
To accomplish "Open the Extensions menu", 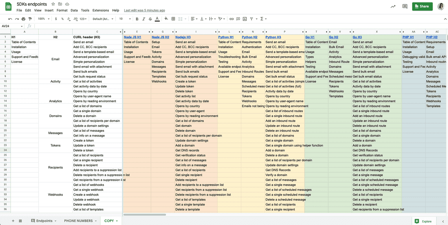I will tap(101, 10).
